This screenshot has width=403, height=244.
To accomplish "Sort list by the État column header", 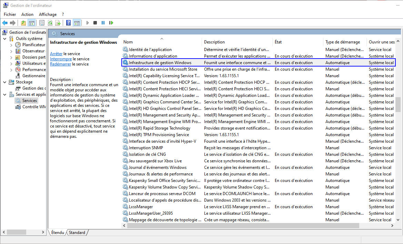I will coord(278,42).
